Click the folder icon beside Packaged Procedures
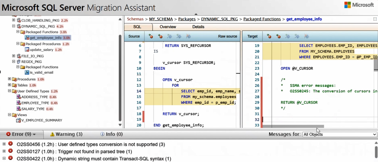 click(23, 44)
